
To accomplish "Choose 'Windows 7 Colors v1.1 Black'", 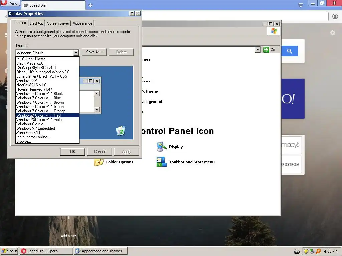I will tap(47, 94).
